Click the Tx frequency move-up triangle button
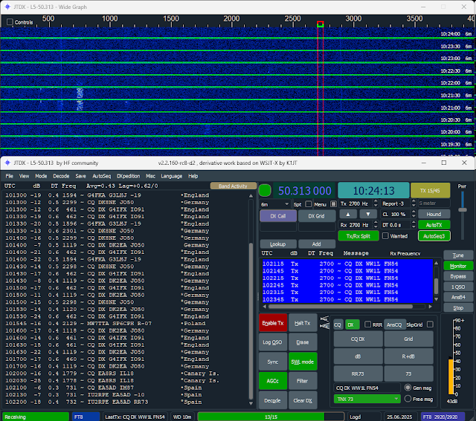The height and width of the screenshot is (421, 476). tap(348, 215)
